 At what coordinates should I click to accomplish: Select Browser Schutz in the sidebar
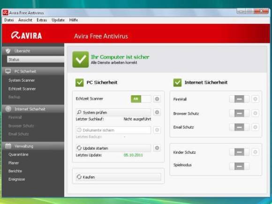tap(21, 126)
